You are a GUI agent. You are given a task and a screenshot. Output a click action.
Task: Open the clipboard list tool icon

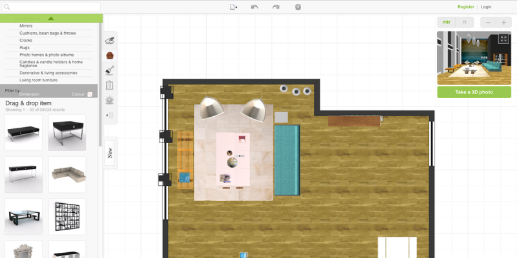pyautogui.click(x=110, y=85)
